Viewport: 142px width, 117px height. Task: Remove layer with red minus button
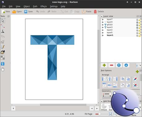(x=112, y=65)
